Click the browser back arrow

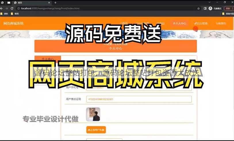(1, 9)
